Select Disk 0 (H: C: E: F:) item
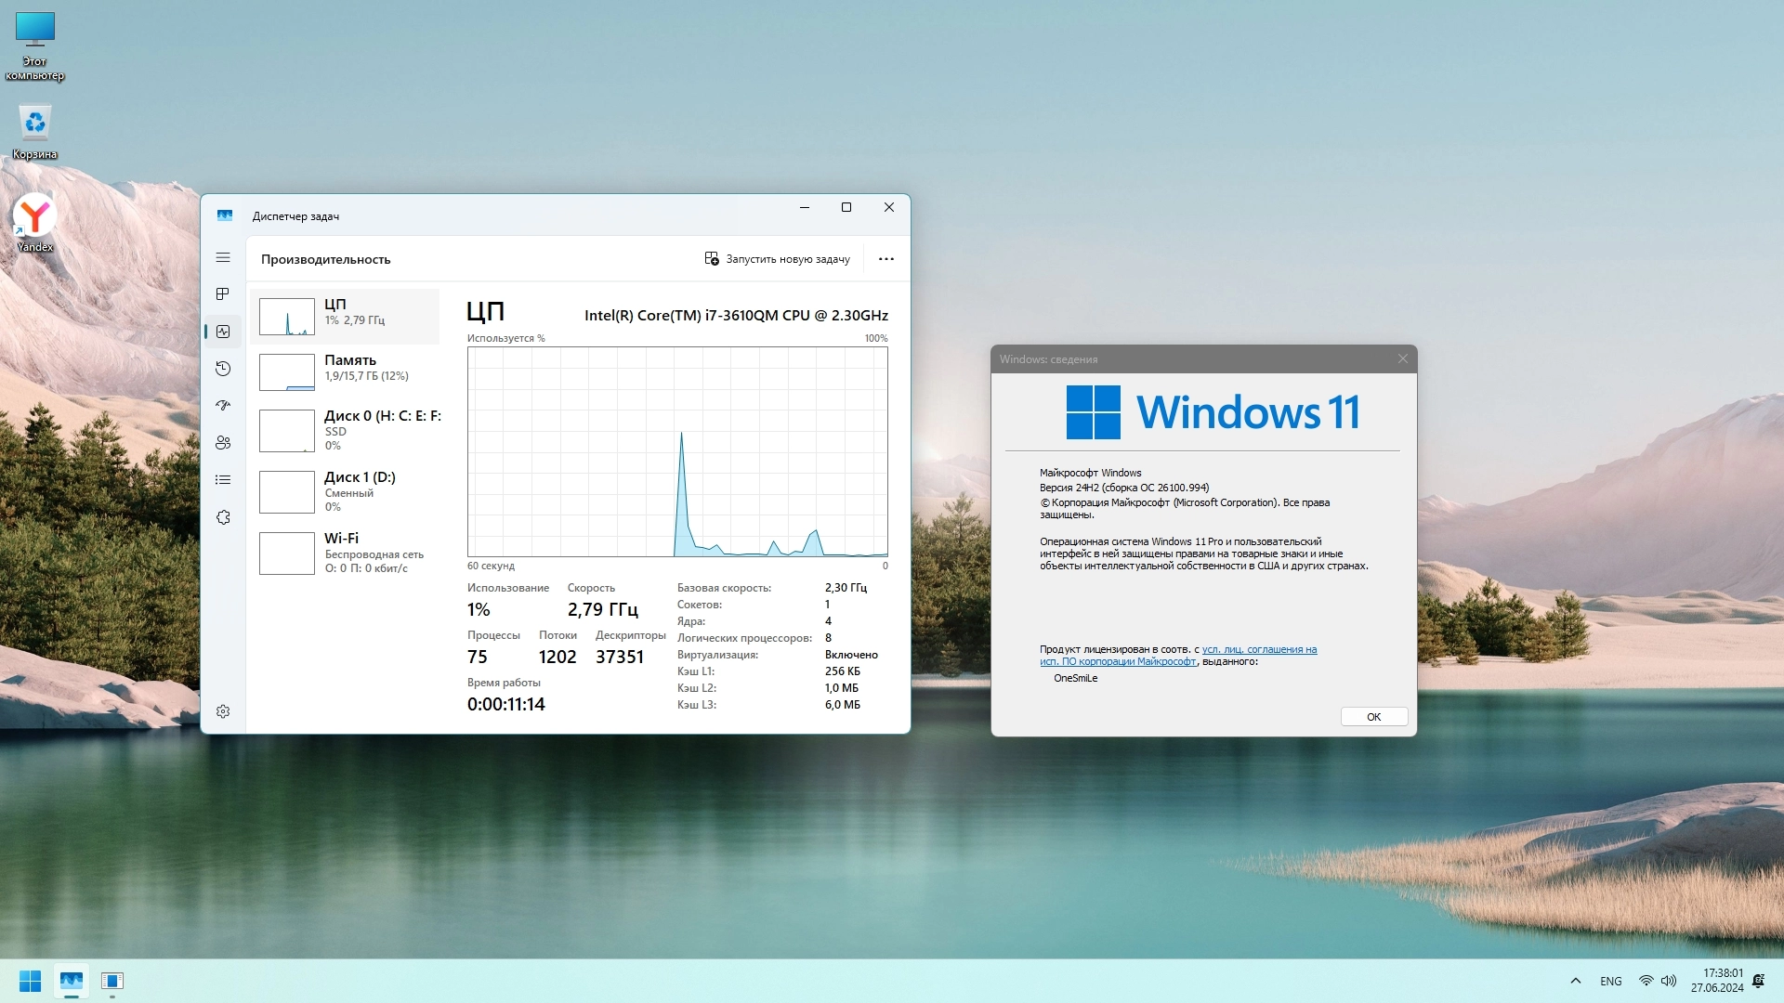The width and height of the screenshot is (1784, 1003). coord(349,430)
